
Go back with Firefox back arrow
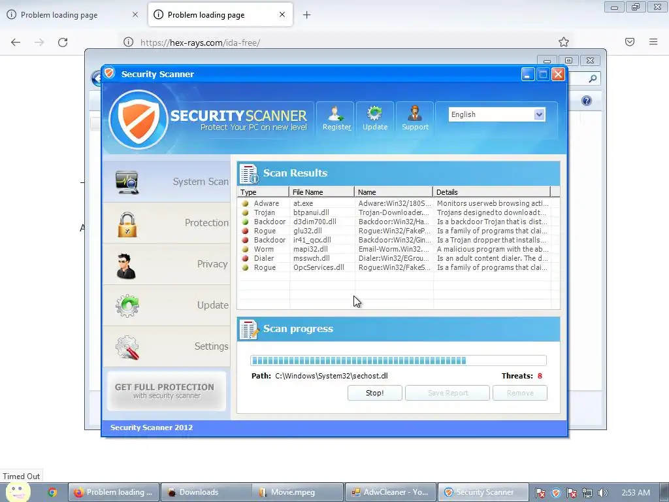(x=16, y=42)
